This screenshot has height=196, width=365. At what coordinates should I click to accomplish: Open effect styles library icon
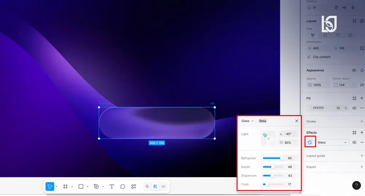pos(354,132)
